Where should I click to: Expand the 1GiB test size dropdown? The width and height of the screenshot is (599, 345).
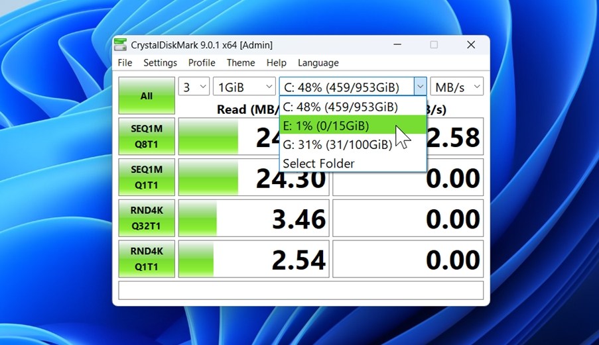[244, 87]
